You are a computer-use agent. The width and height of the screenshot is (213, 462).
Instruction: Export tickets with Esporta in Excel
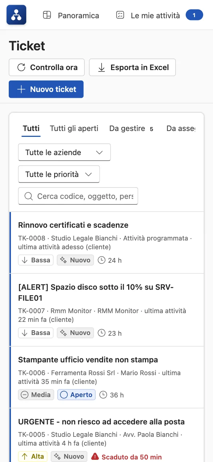133,68
